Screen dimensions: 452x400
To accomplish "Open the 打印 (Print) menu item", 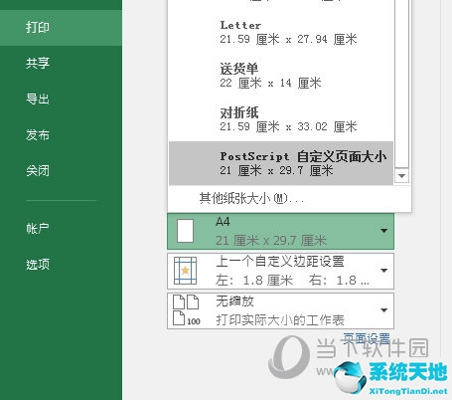I will tap(61, 28).
